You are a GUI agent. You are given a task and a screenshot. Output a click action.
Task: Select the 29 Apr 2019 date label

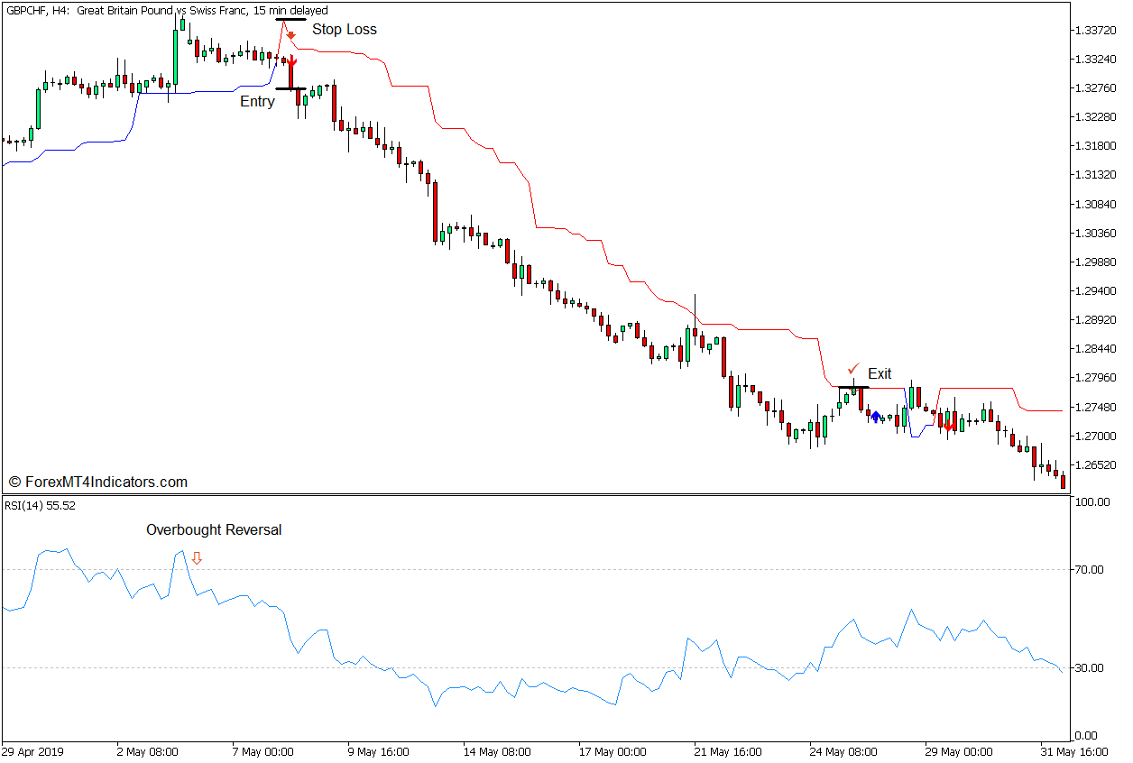(32, 751)
